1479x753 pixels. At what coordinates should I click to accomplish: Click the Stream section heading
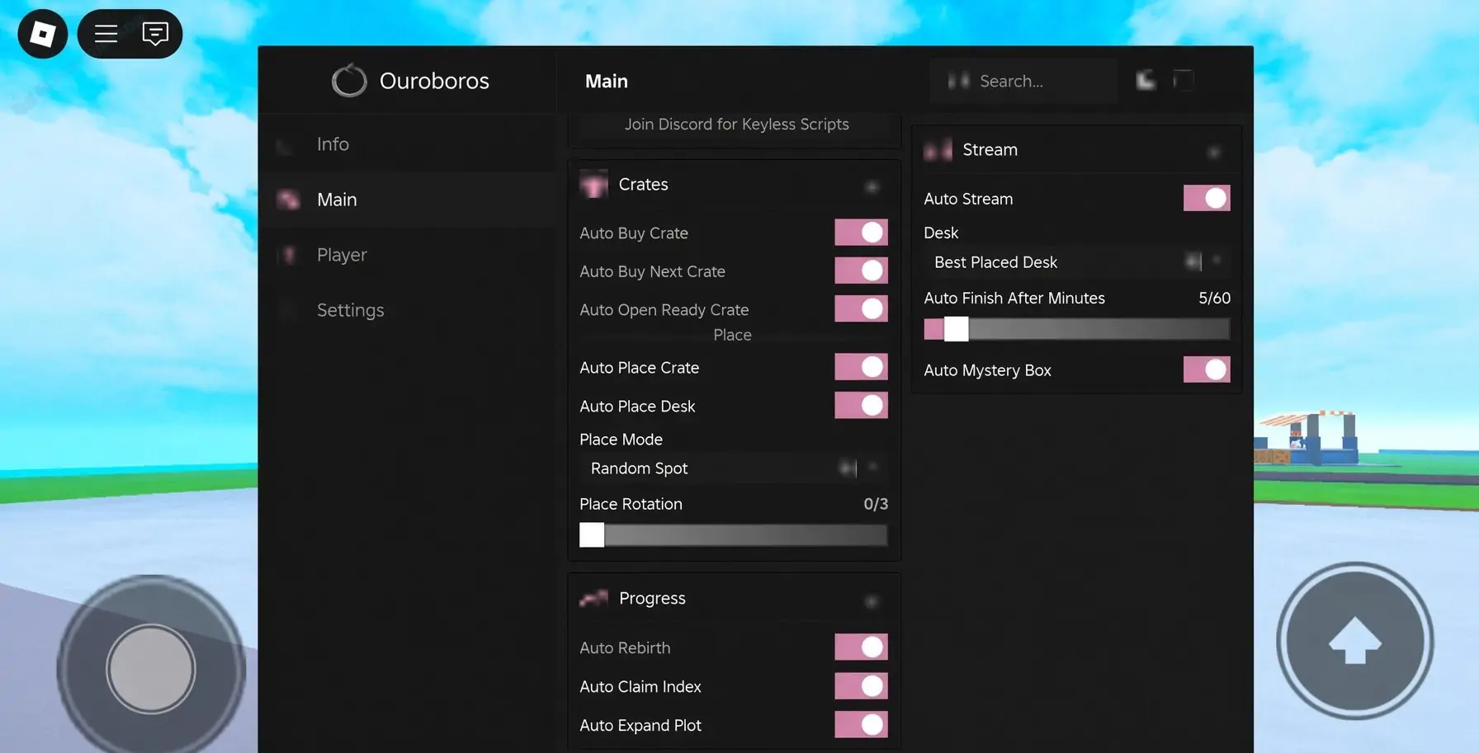pyautogui.click(x=990, y=150)
